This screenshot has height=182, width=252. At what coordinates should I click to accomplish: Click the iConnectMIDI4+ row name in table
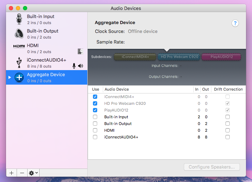click(x=119, y=97)
